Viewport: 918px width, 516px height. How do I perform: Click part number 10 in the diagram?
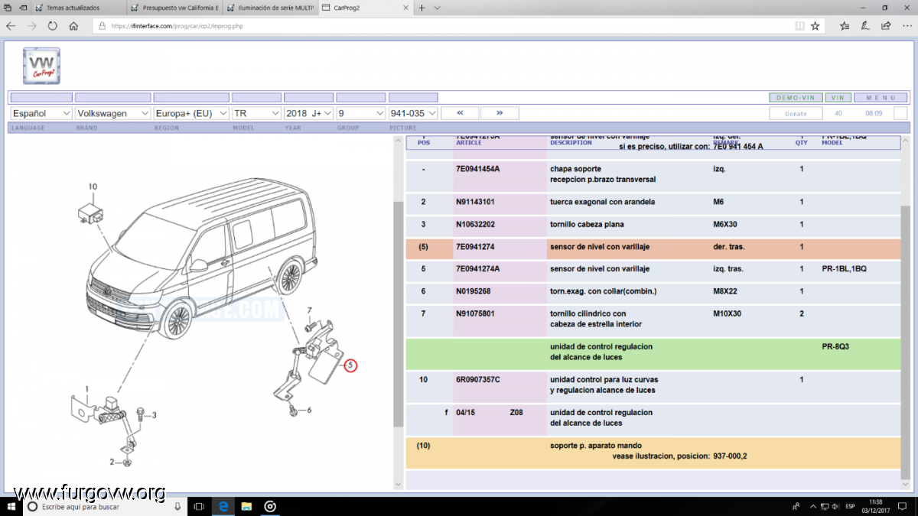(93, 187)
